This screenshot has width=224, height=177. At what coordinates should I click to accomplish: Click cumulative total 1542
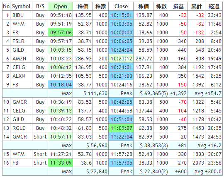point(198,76)
